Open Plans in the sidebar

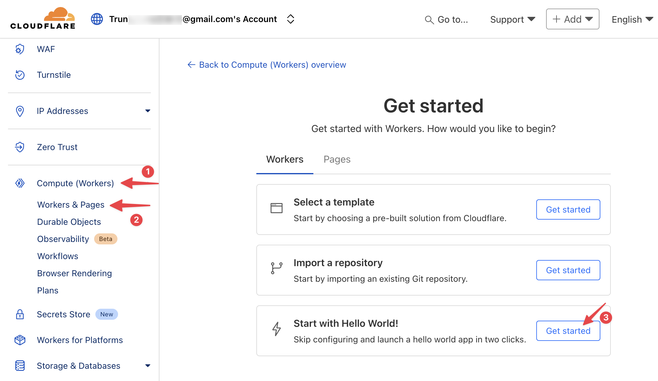click(48, 290)
